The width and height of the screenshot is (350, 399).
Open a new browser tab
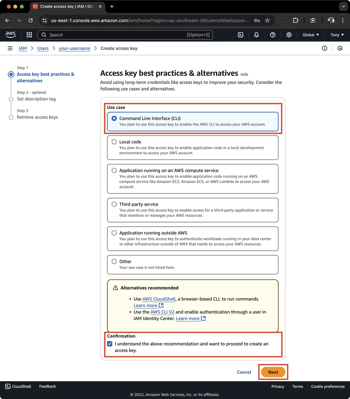click(x=112, y=6)
